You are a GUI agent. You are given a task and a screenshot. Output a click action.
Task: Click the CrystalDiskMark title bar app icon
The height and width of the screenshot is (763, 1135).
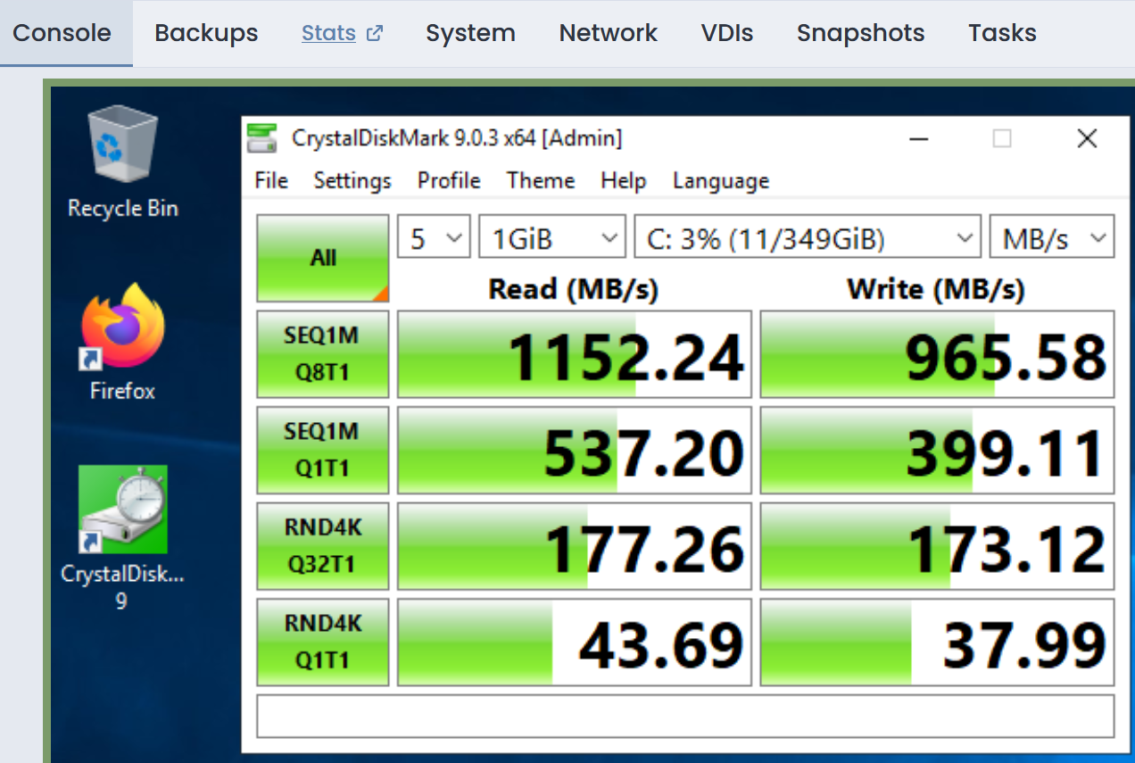(x=262, y=138)
